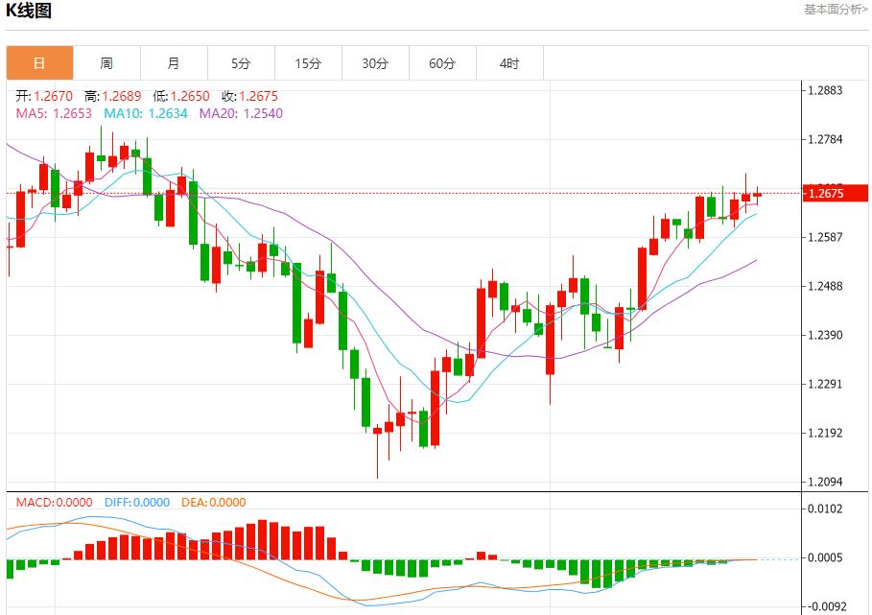Click the MACD value label
Viewport: 872px width, 615px height.
[x=54, y=502]
